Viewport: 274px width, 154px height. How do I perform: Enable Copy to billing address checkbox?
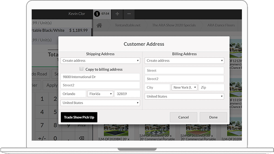coord(81,69)
